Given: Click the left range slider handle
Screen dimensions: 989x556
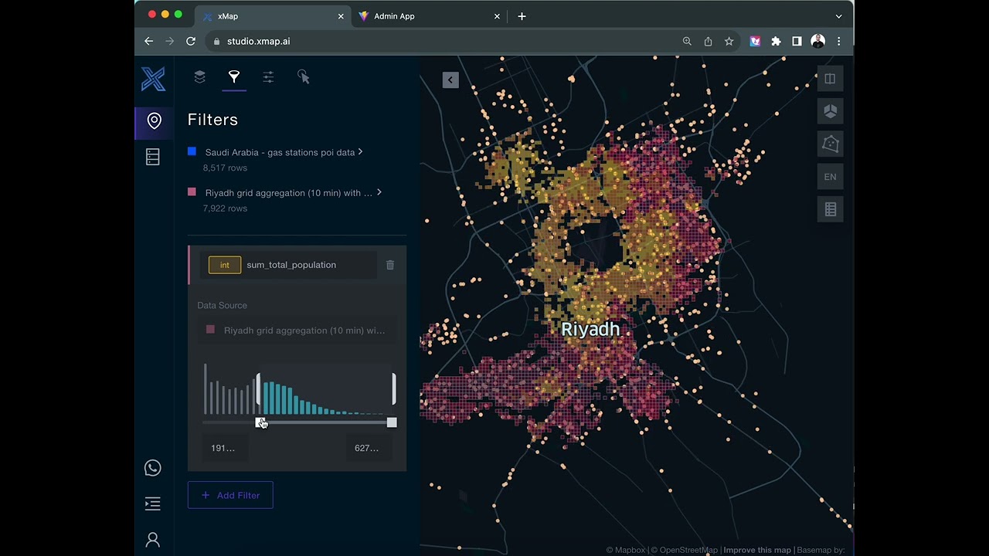Looking at the screenshot, I should (260, 422).
